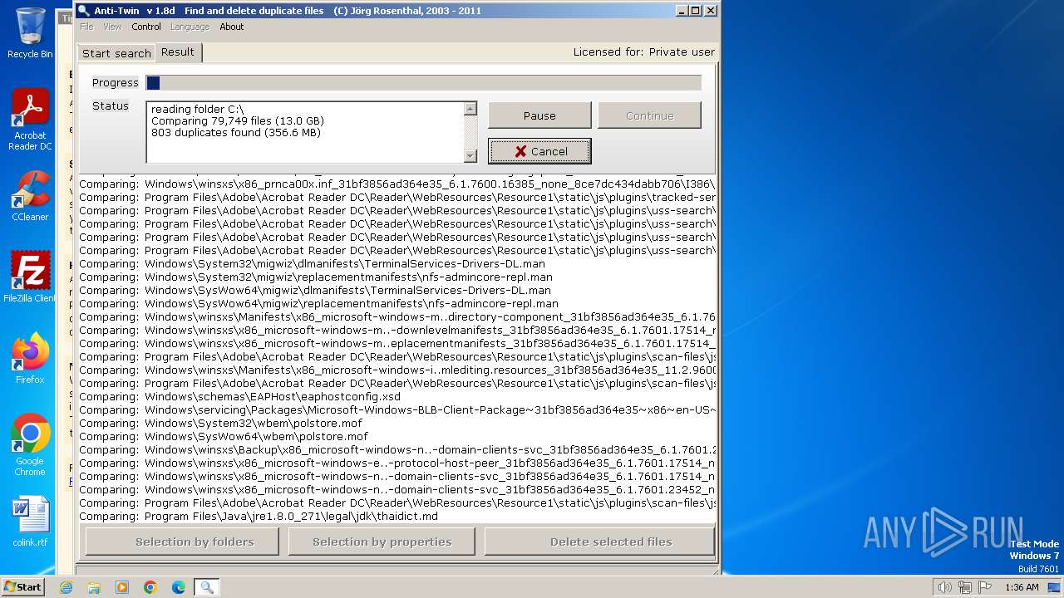Click the Action Center flag icon
The height and width of the screenshot is (598, 1064).
click(x=985, y=587)
